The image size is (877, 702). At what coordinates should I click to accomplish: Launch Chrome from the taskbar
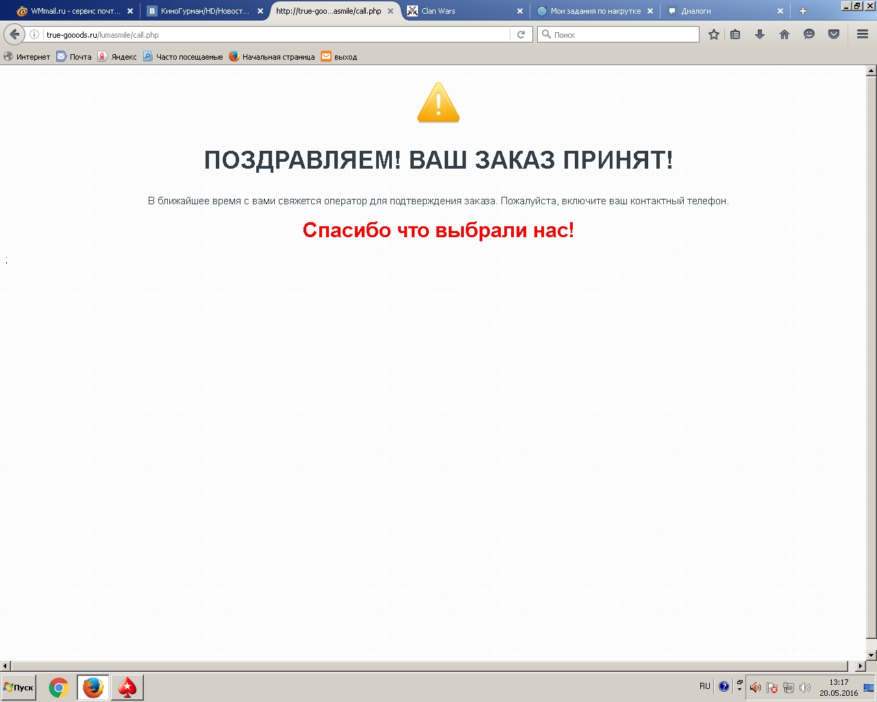tap(59, 687)
